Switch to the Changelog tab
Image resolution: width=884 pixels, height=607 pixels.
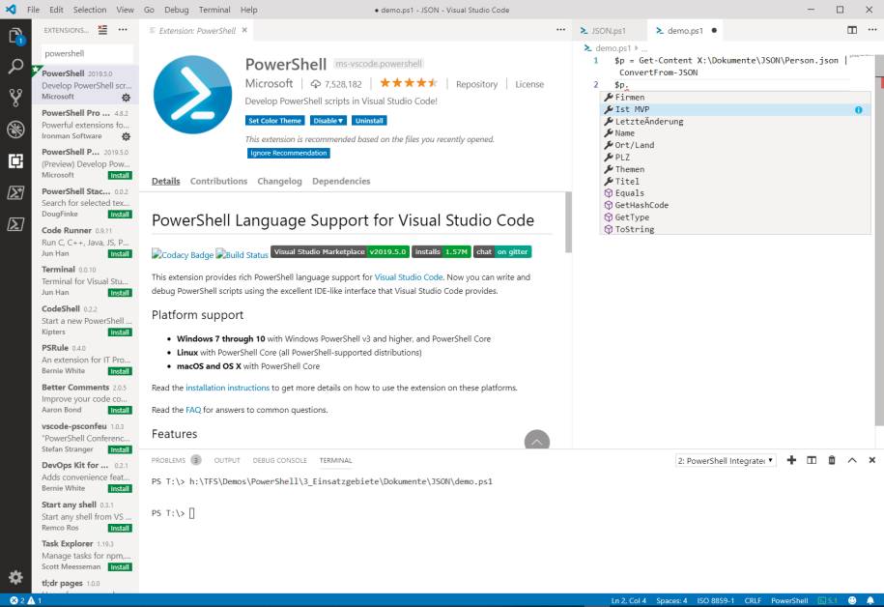[279, 181]
